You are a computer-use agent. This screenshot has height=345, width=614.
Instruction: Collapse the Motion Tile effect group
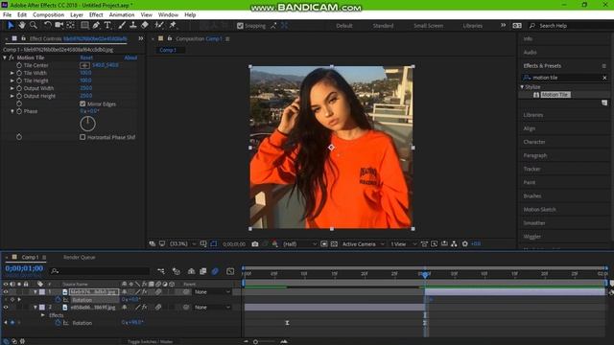(5, 57)
